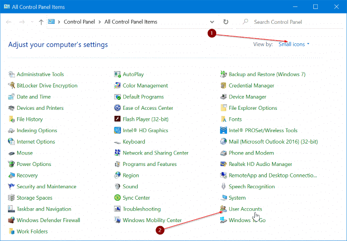Click the Back navigation arrow
Viewport: 347px width, 241px height.
[9, 22]
